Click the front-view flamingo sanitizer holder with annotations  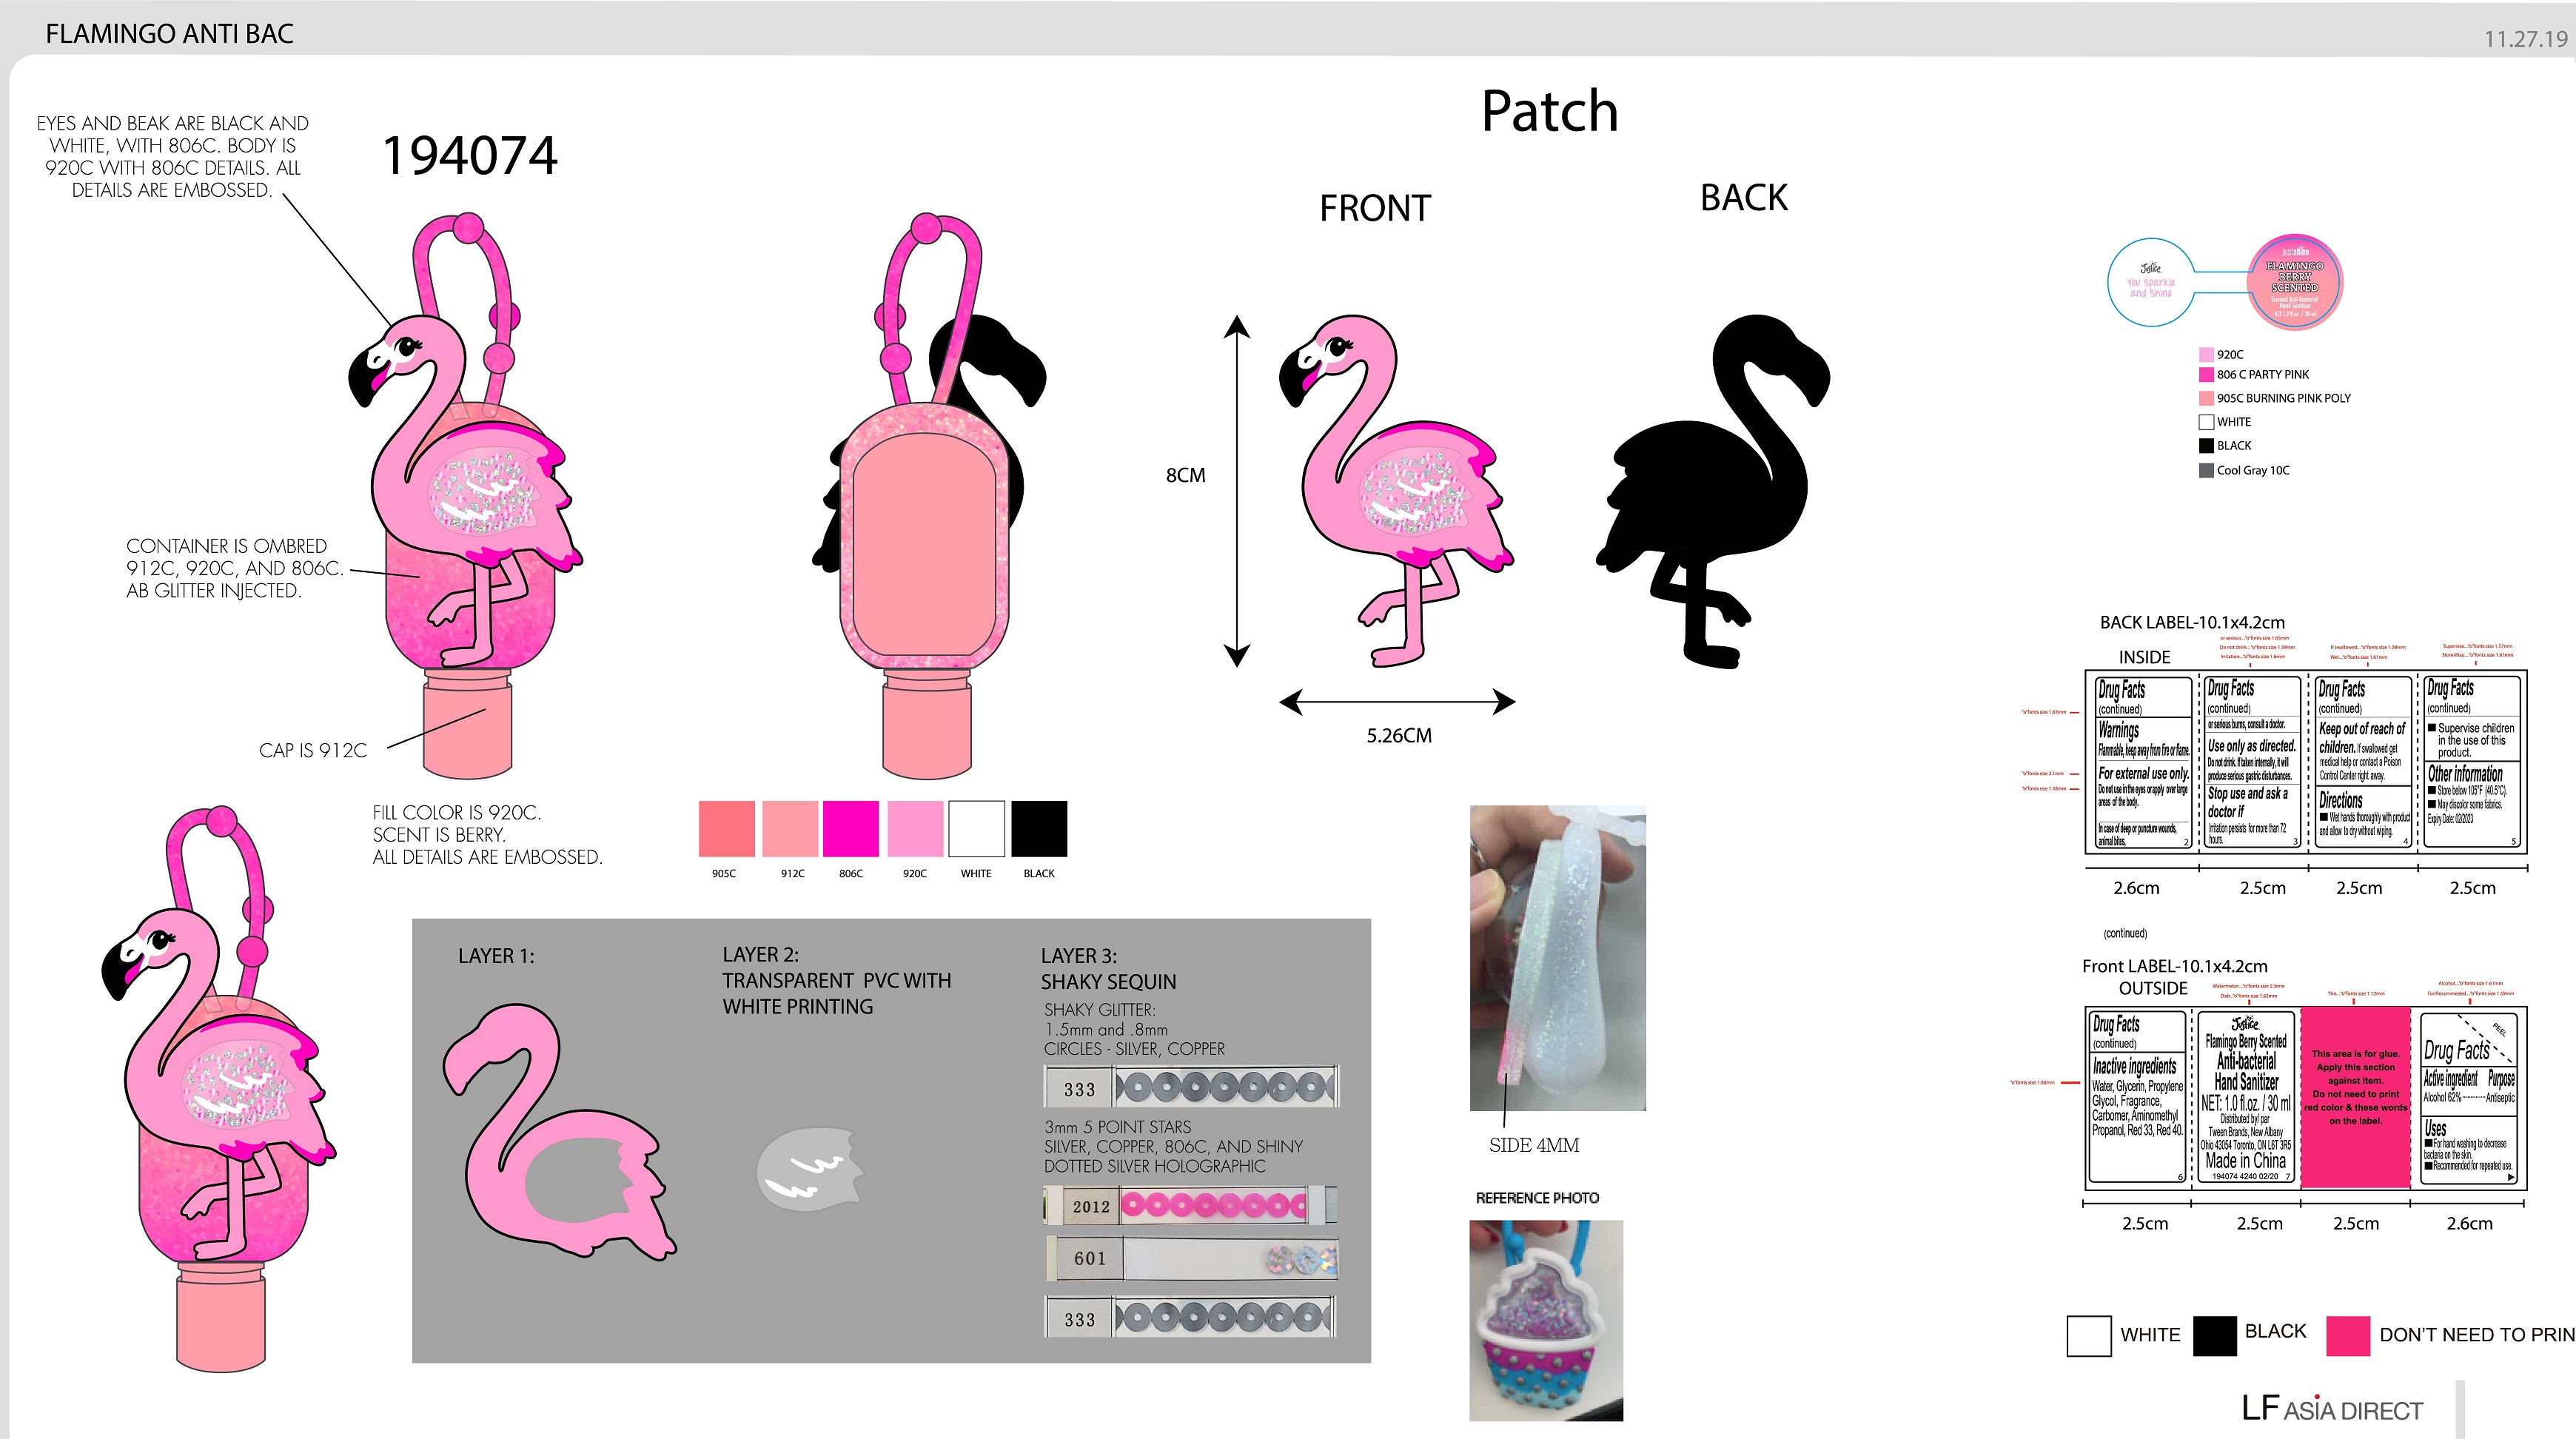point(465,495)
